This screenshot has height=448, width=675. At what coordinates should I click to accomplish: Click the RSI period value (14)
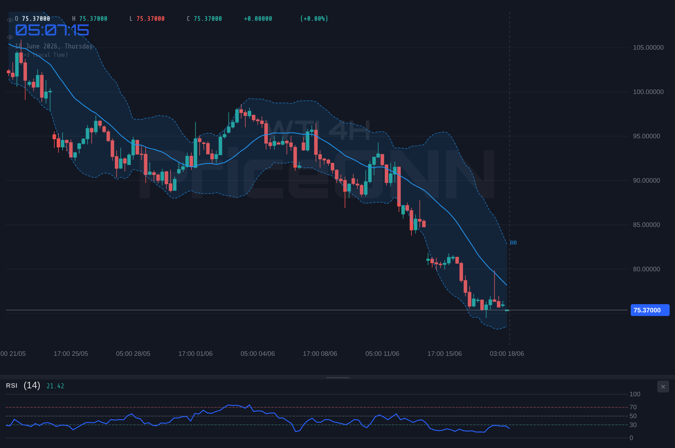pyautogui.click(x=32, y=385)
